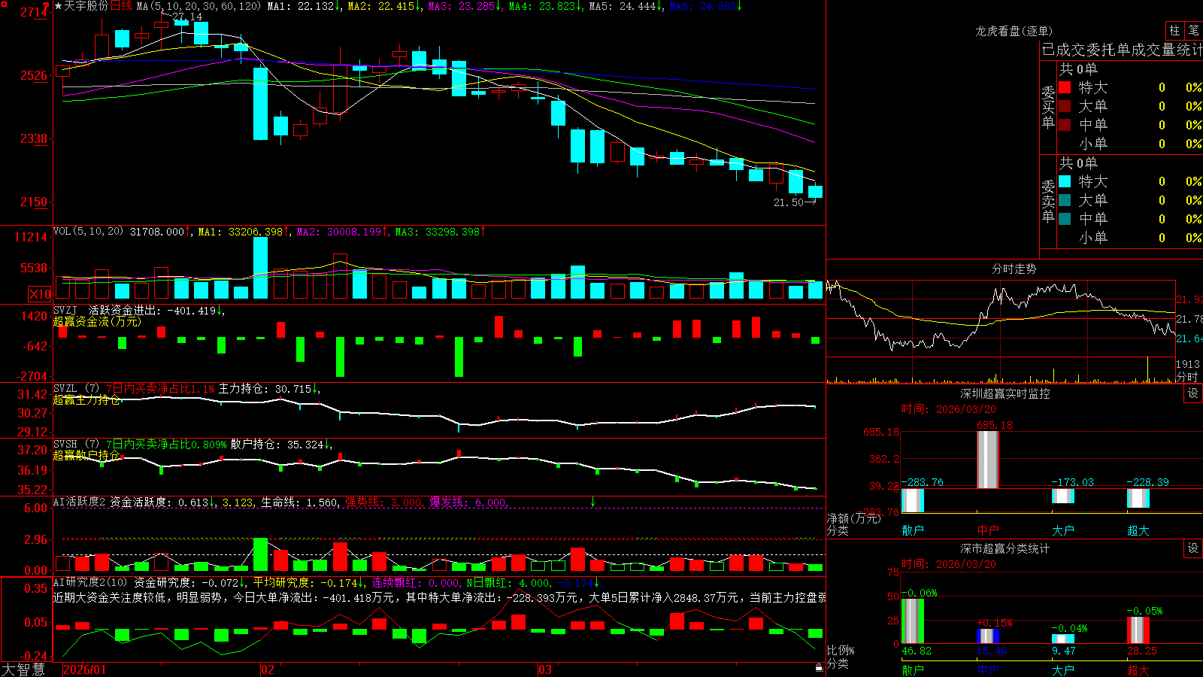This screenshot has height=677, width=1203.
Task: Click the 2026/01 date marker on timeline
Action: click(x=84, y=669)
